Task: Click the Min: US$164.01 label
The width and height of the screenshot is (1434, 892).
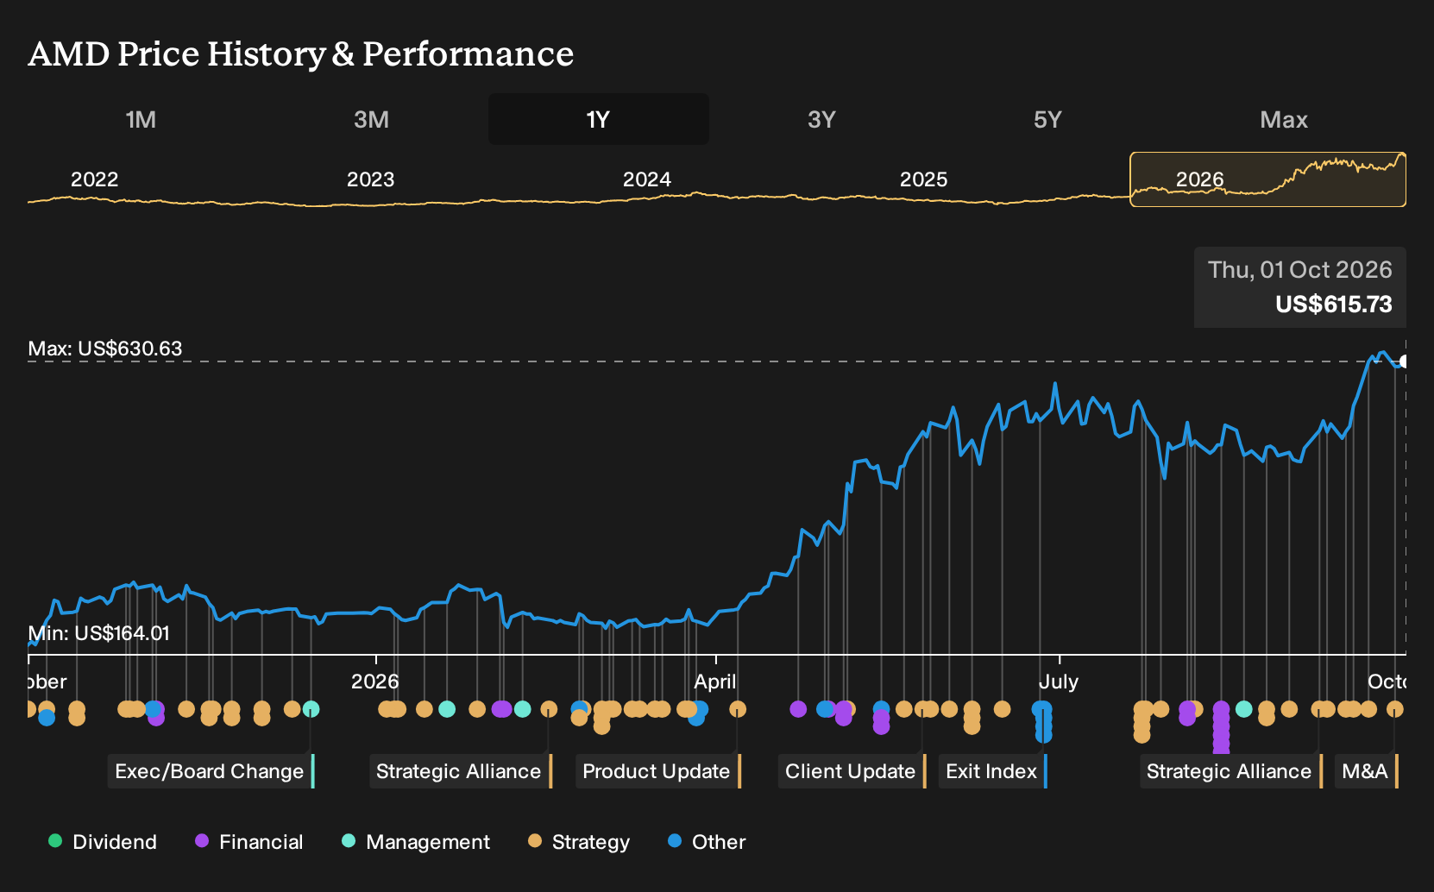Action: [x=99, y=633]
